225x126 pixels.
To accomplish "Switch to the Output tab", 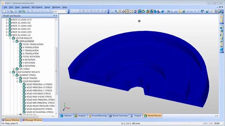I will click(x=136, y=116).
